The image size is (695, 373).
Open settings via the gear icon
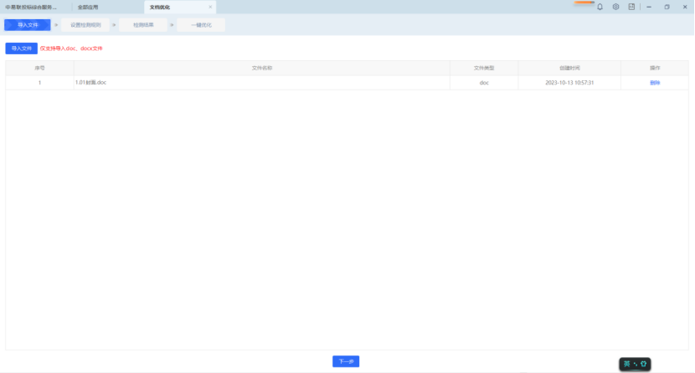[615, 7]
